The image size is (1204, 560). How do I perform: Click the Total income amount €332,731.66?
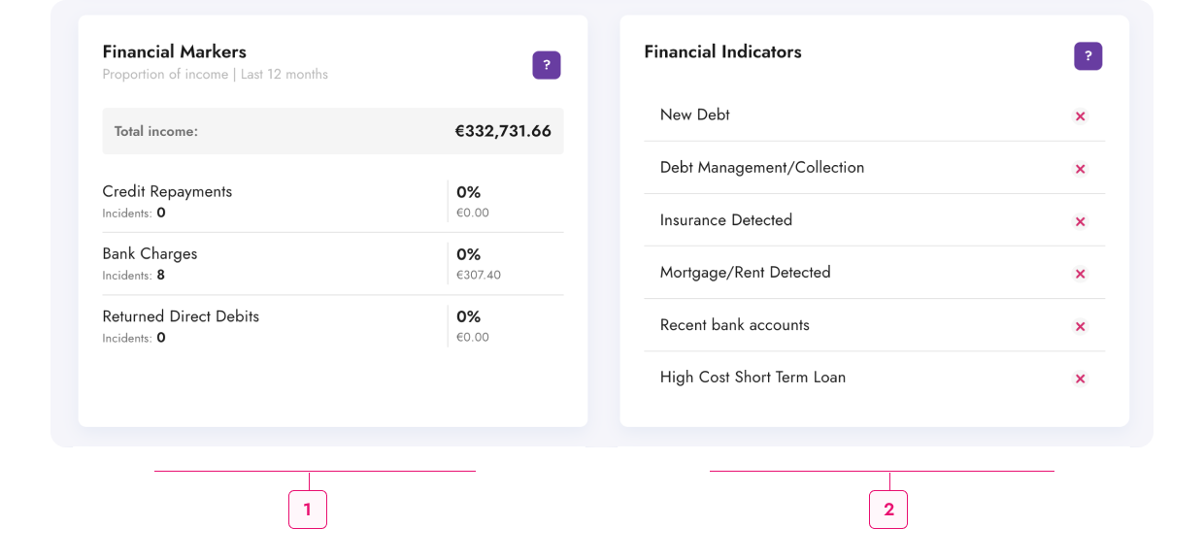(x=503, y=131)
